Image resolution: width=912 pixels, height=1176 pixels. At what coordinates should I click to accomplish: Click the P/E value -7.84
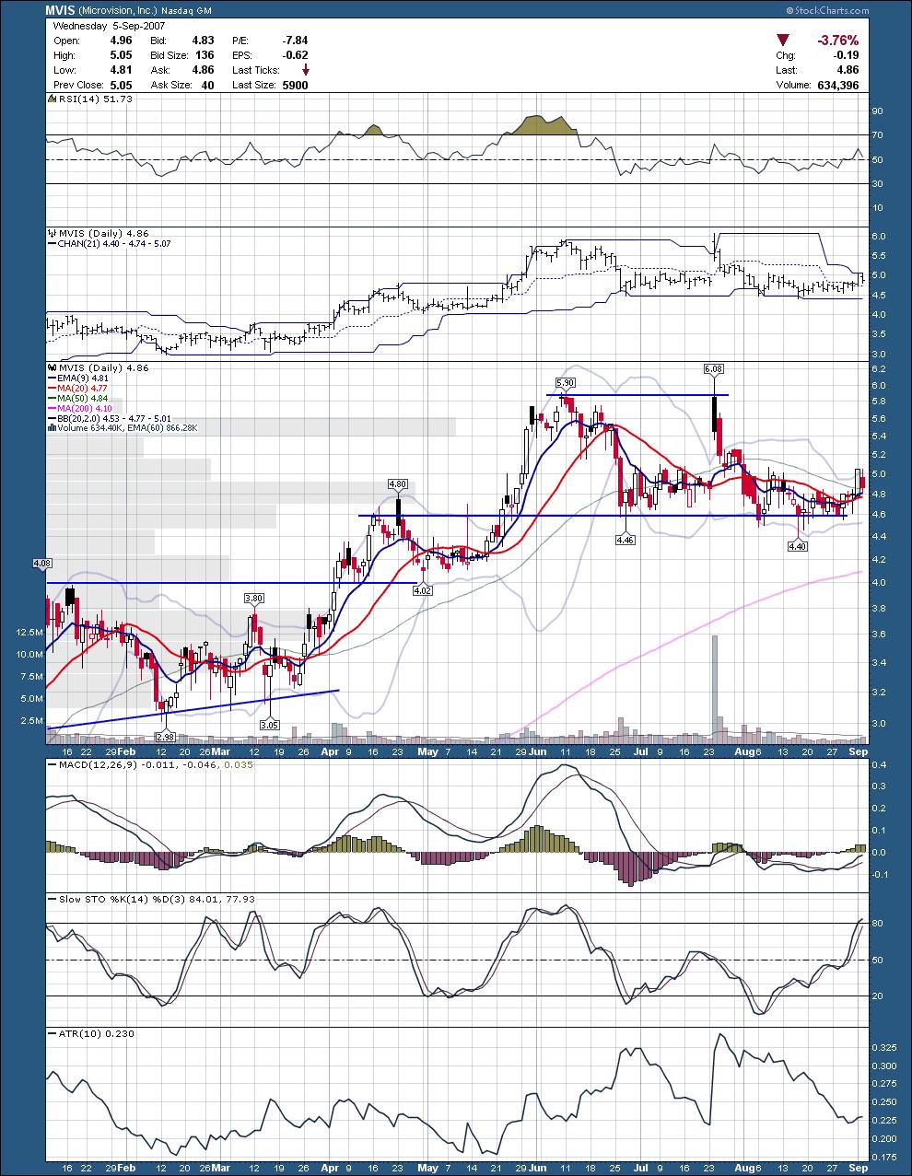(295, 41)
